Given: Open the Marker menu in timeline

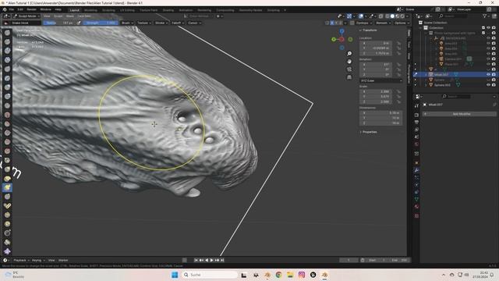Looking at the screenshot, I should (63, 260).
